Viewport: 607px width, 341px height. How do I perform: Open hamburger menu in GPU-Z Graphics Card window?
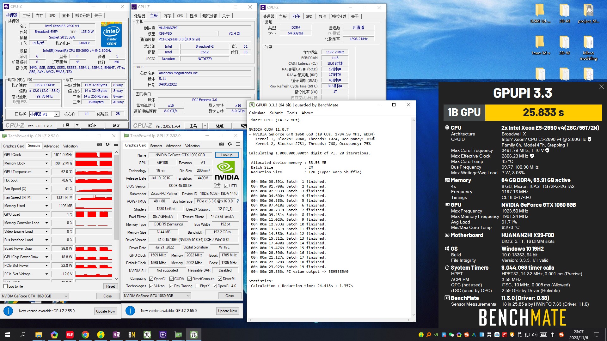click(238, 144)
